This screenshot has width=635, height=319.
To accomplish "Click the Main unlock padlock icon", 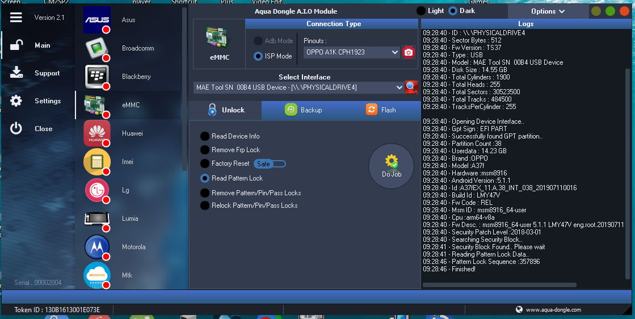I will (16, 45).
